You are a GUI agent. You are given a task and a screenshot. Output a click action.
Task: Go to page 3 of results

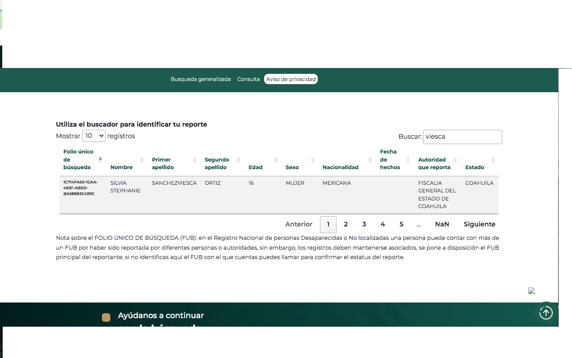[x=364, y=224]
